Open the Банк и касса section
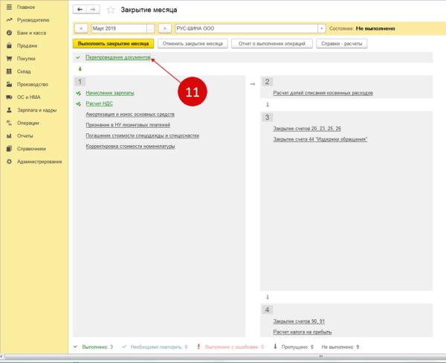 coord(31,33)
